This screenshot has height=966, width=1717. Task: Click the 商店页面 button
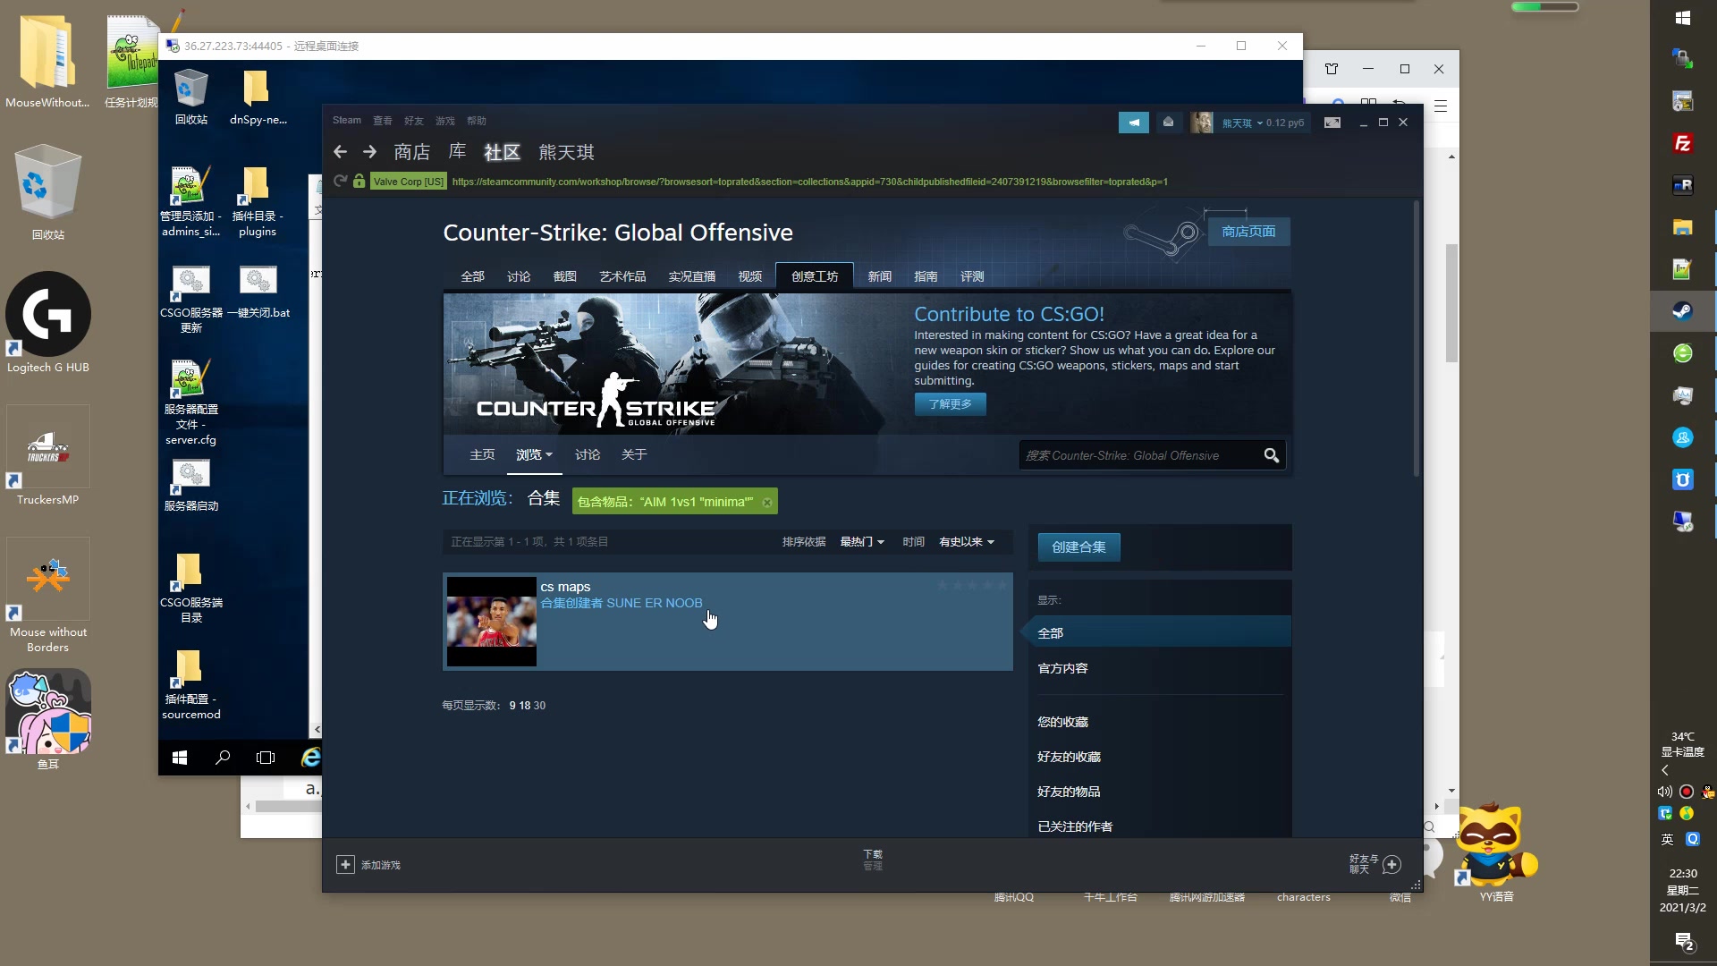(x=1248, y=232)
